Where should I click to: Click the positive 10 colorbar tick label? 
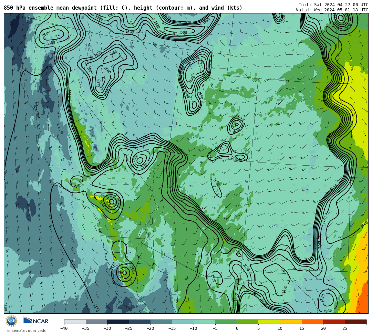(280, 328)
